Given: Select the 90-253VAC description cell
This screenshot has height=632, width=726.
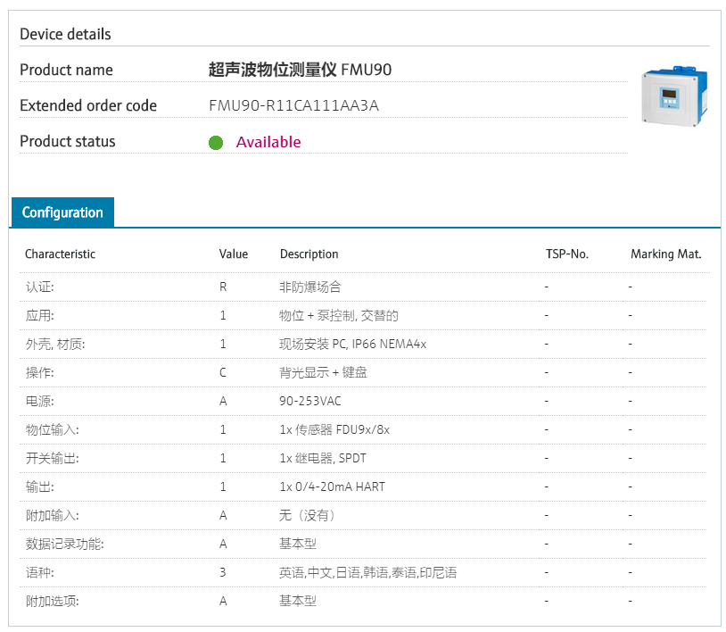Looking at the screenshot, I should point(309,402).
